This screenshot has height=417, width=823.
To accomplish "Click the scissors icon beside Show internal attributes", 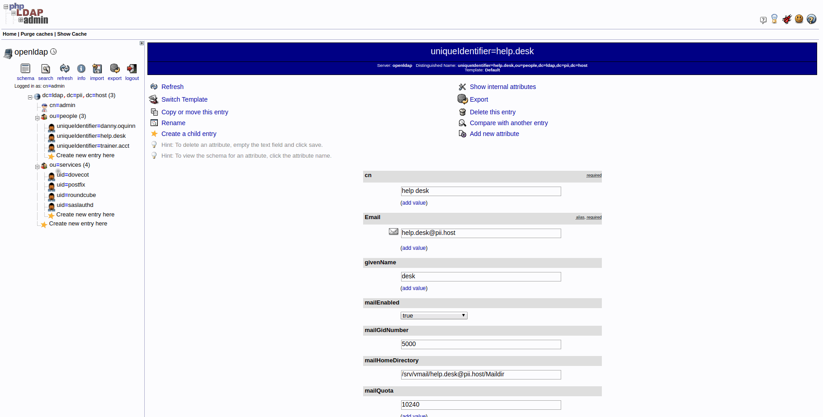I will (x=462, y=86).
